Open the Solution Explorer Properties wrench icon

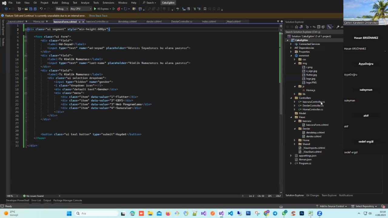click(x=338, y=27)
